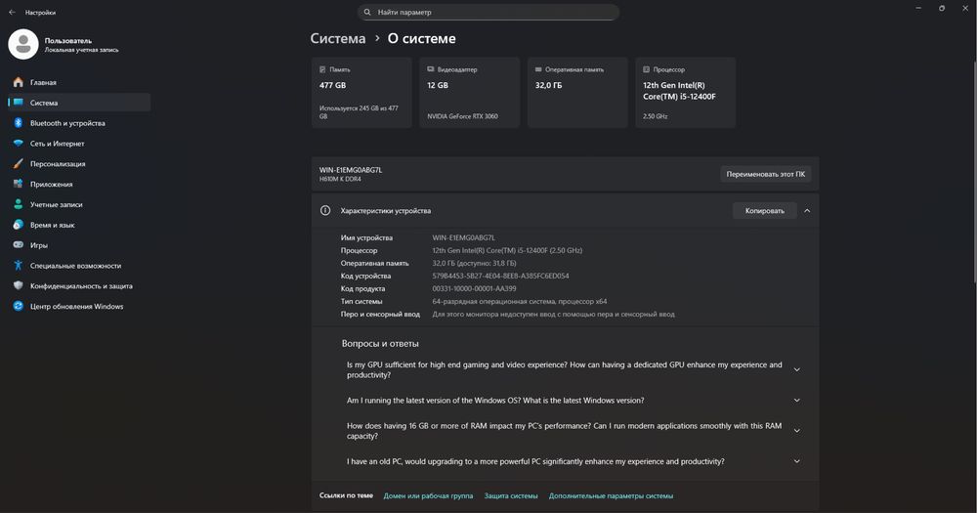This screenshot has width=977, height=513.
Task: Open the Домен или рабочая группа link
Action: 428,496
